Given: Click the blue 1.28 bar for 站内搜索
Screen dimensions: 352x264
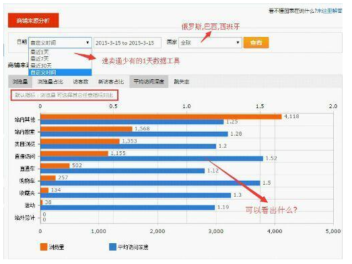Looking at the screenshot, I should 134,134.
